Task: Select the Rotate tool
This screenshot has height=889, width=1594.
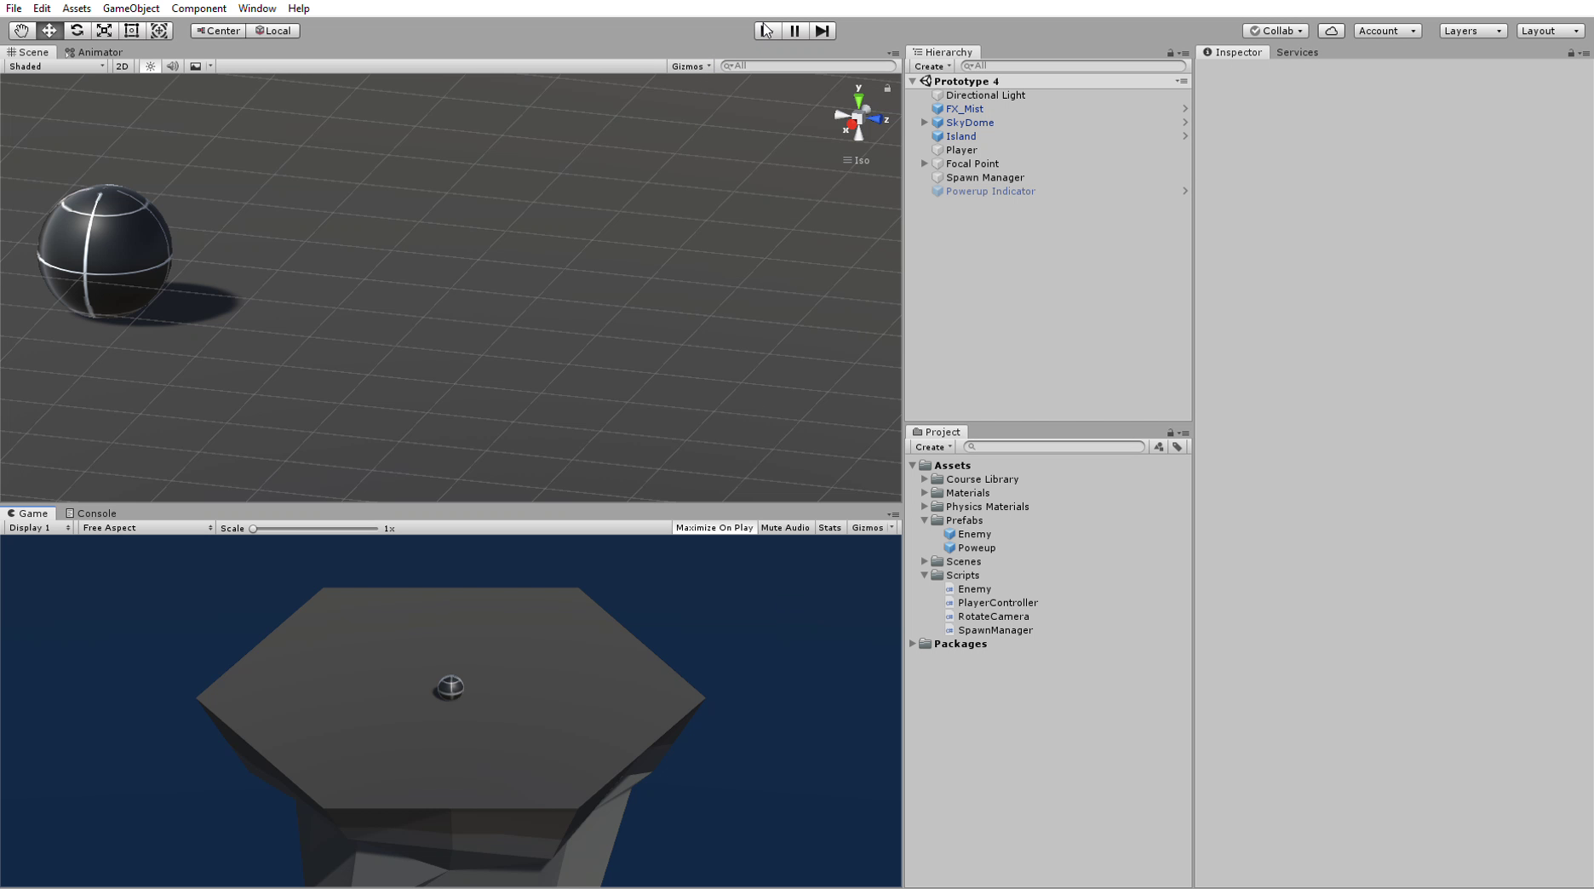Action: (77, 31)
